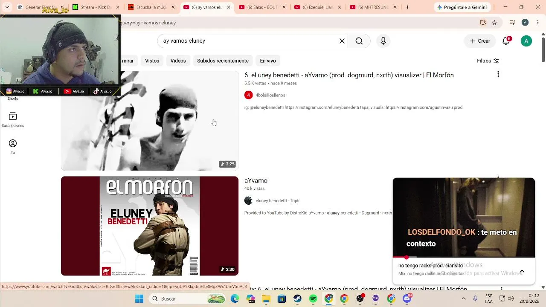Open Suscripciones in the YouTube sidebar
Screen dimensions: 546x307
click(13, 120)
